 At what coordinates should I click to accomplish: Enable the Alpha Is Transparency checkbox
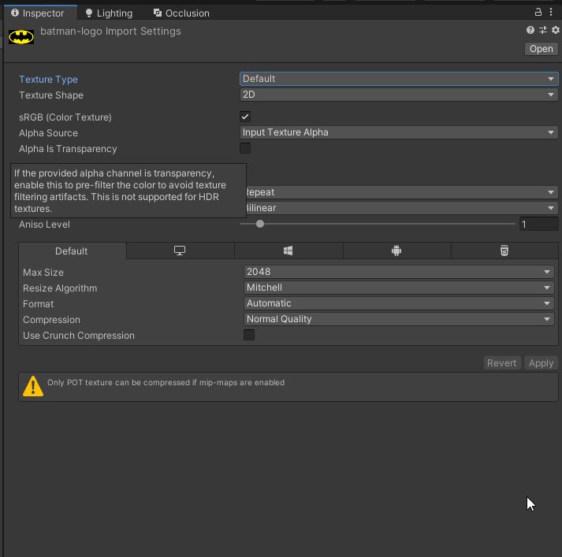point(245,148)
